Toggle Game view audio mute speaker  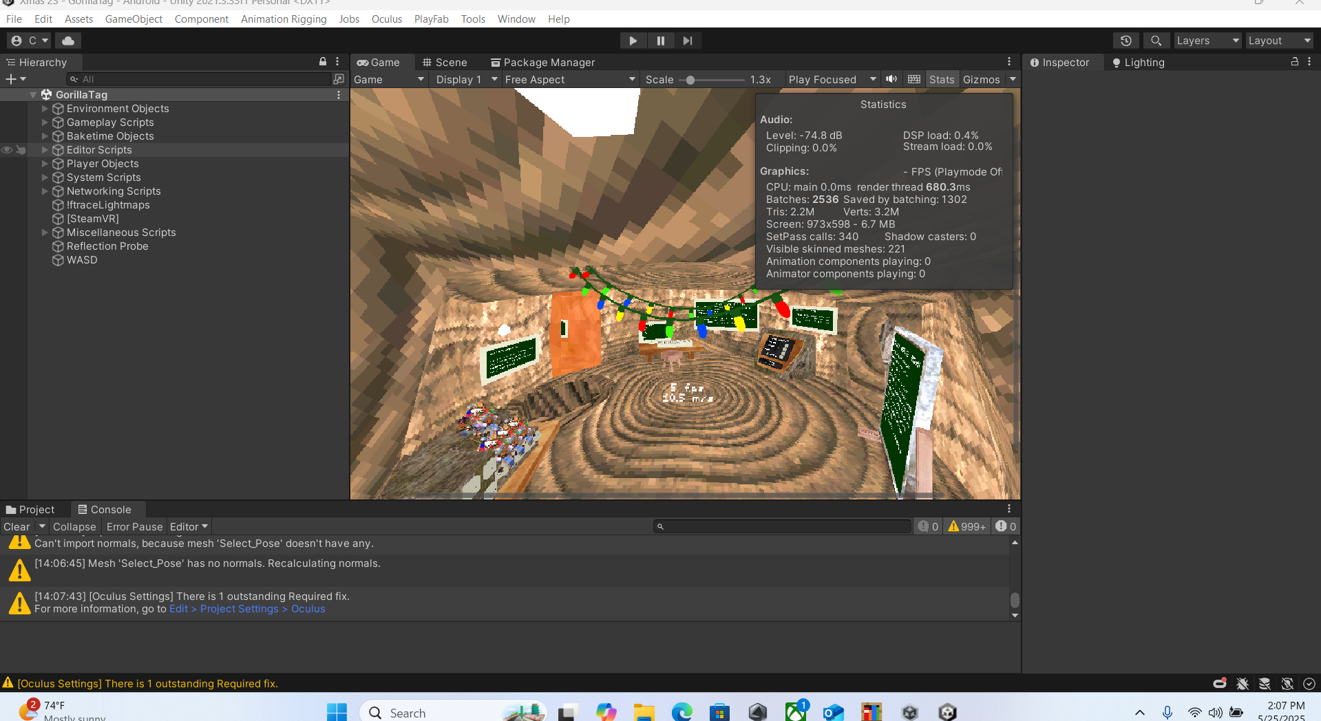point(891,79)
